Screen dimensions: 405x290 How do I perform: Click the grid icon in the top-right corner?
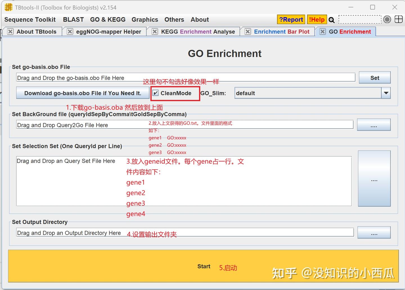click(x=399, y=19)
